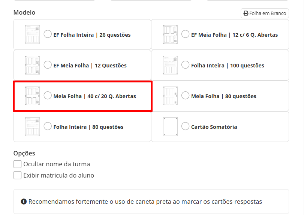
Task: Click the EF Folha Inteira 26 questões thumbnail
Action: coord(32,34)
